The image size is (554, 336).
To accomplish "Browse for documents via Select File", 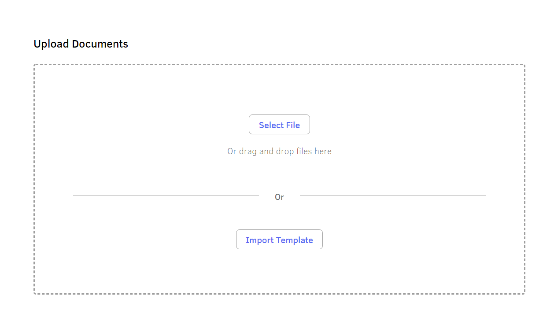I will 279,125.
